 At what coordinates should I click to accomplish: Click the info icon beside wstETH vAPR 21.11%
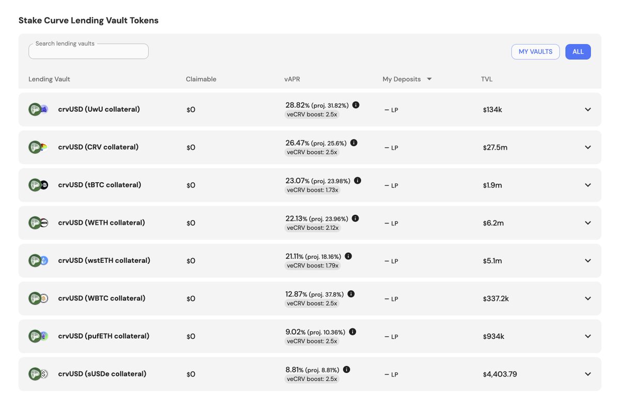[348, 256]
